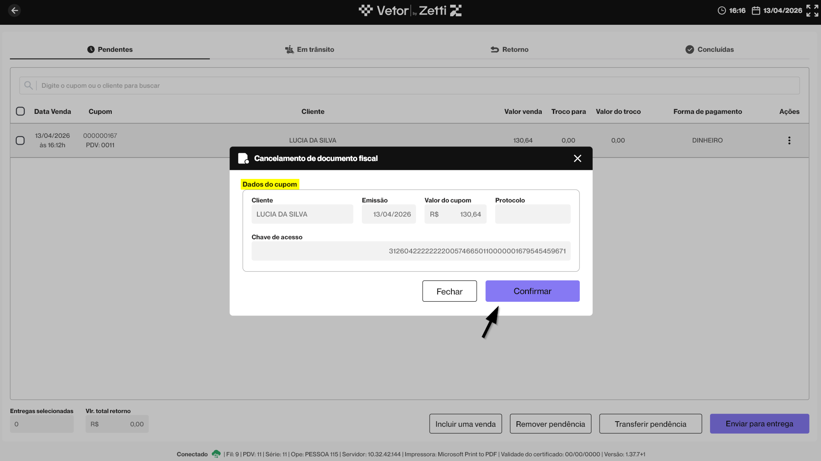
Task: Check the LUCIA DA SILVA row checkbox
Action: click(20, 140)
